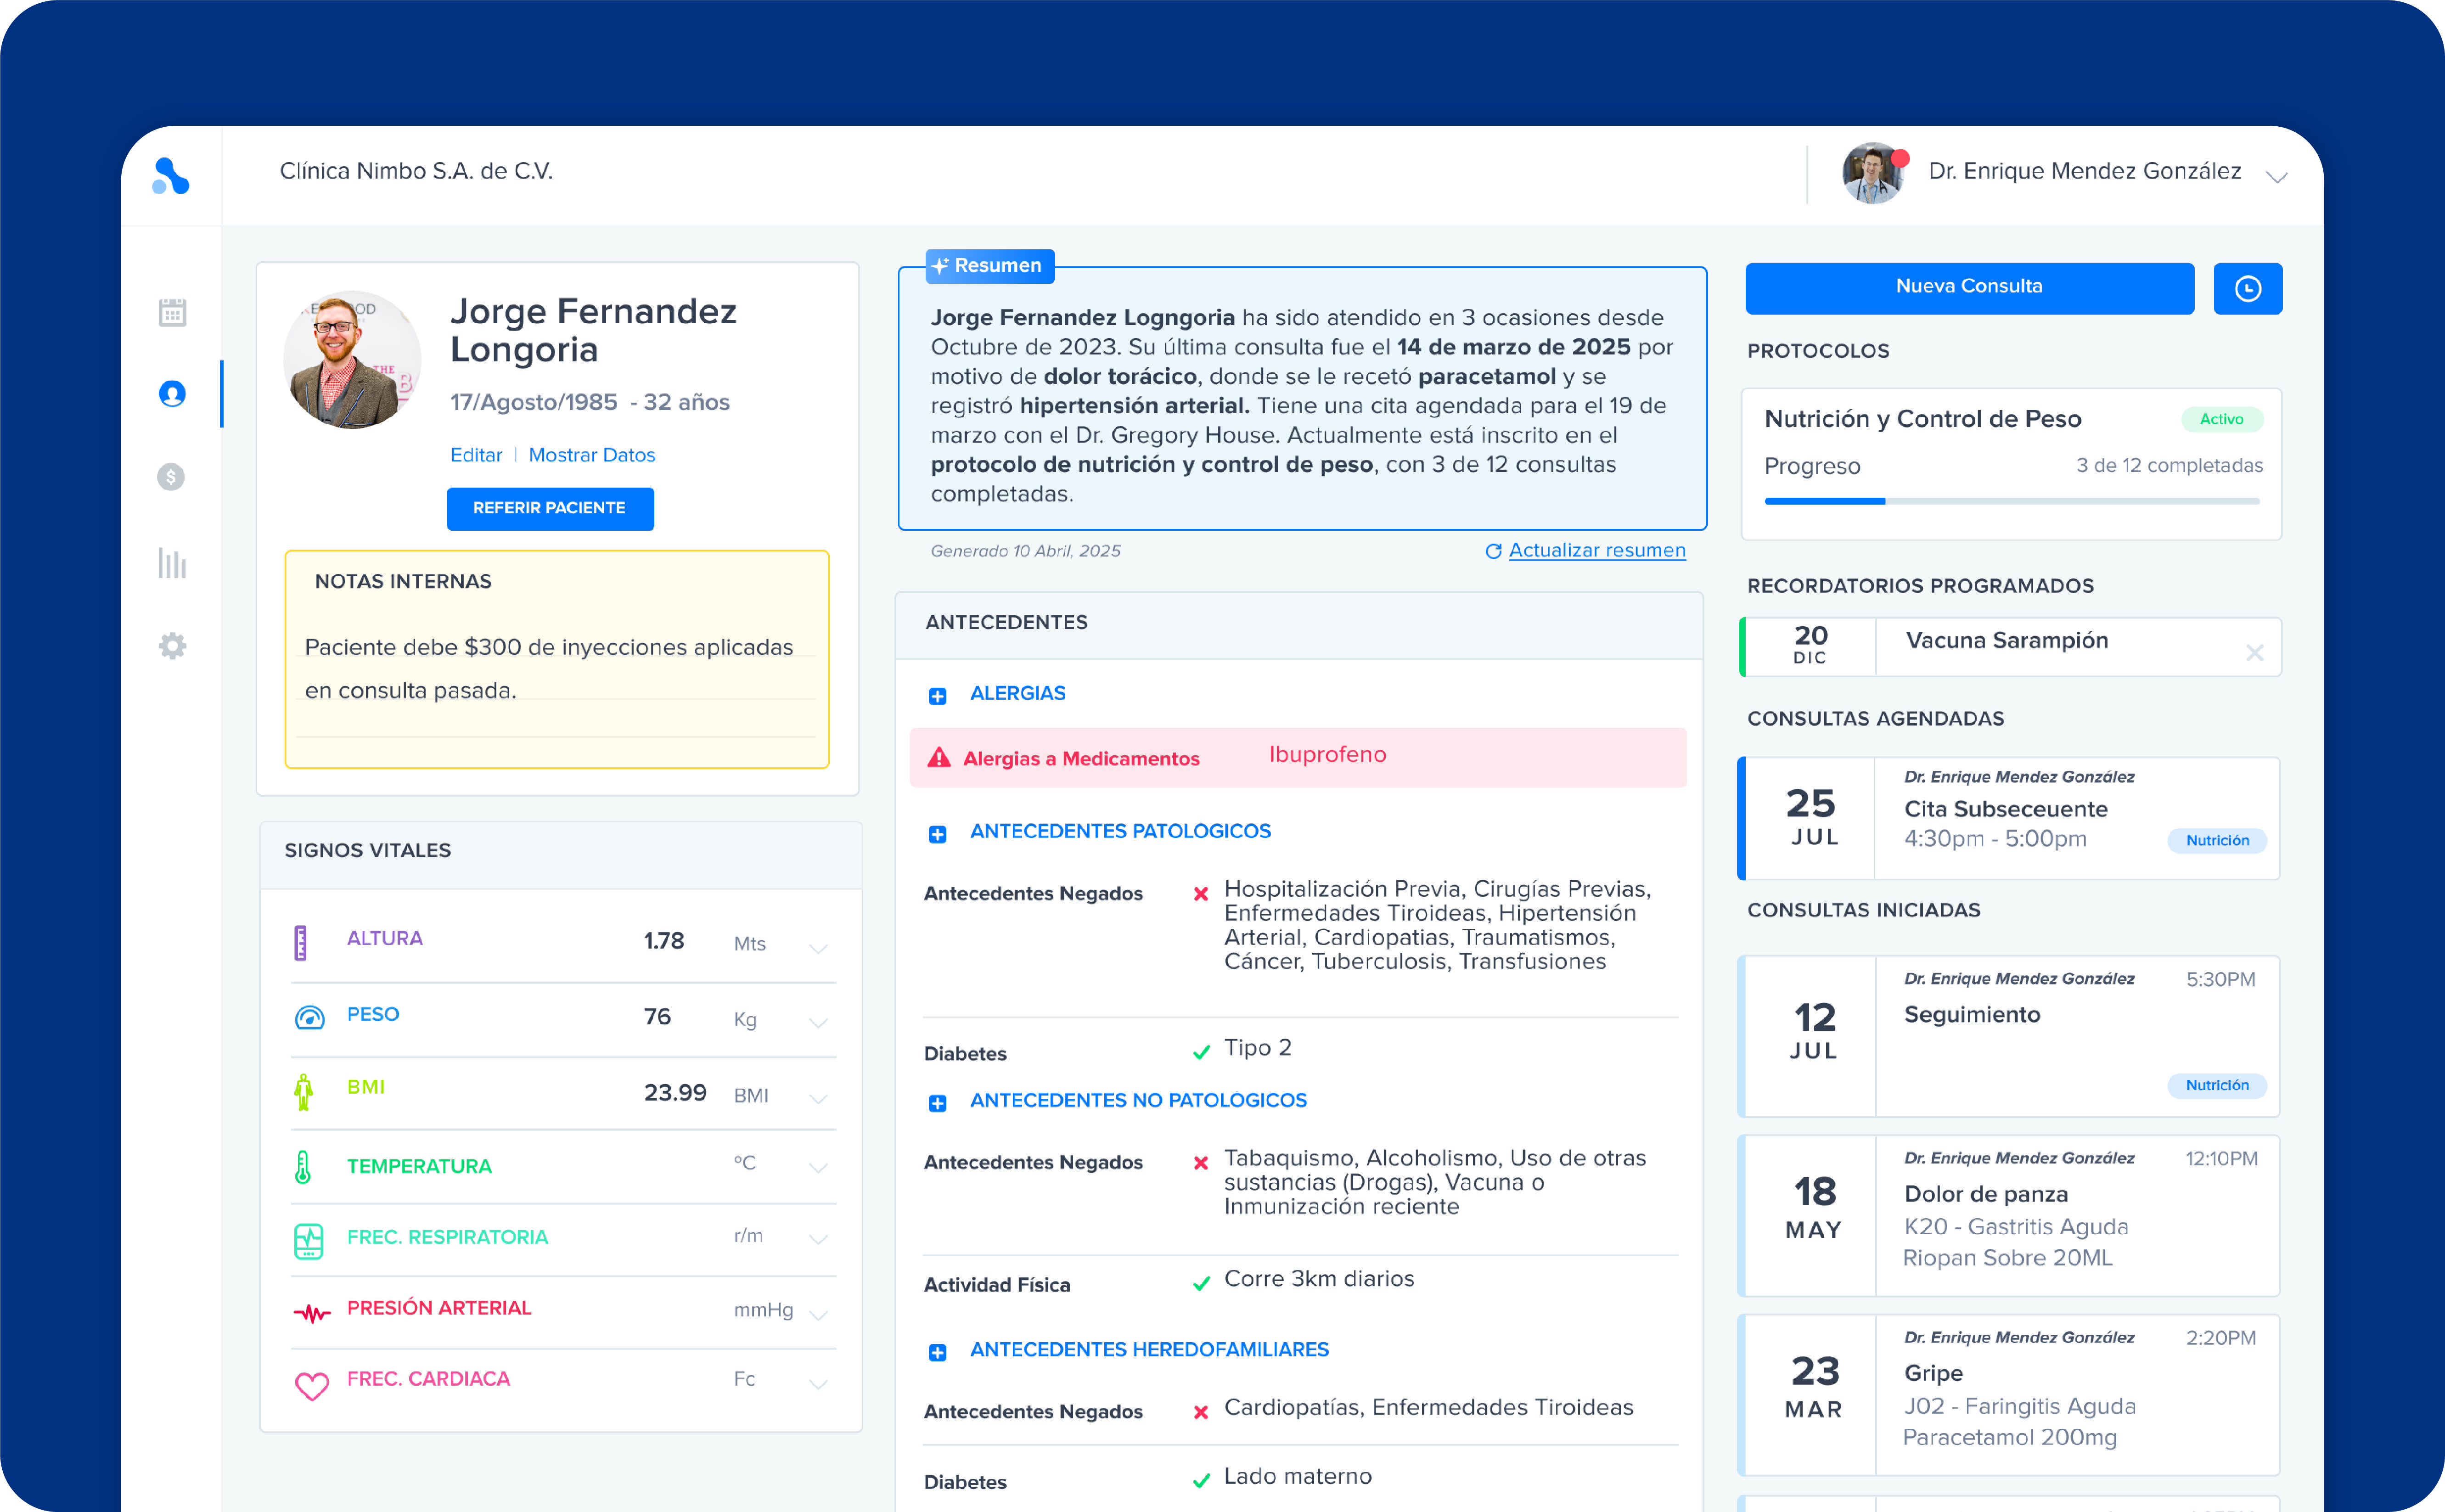Toggle the ALERGIAS section plus icon
Viewport: 2445px width, 1512px height.
tap(937, 696)
